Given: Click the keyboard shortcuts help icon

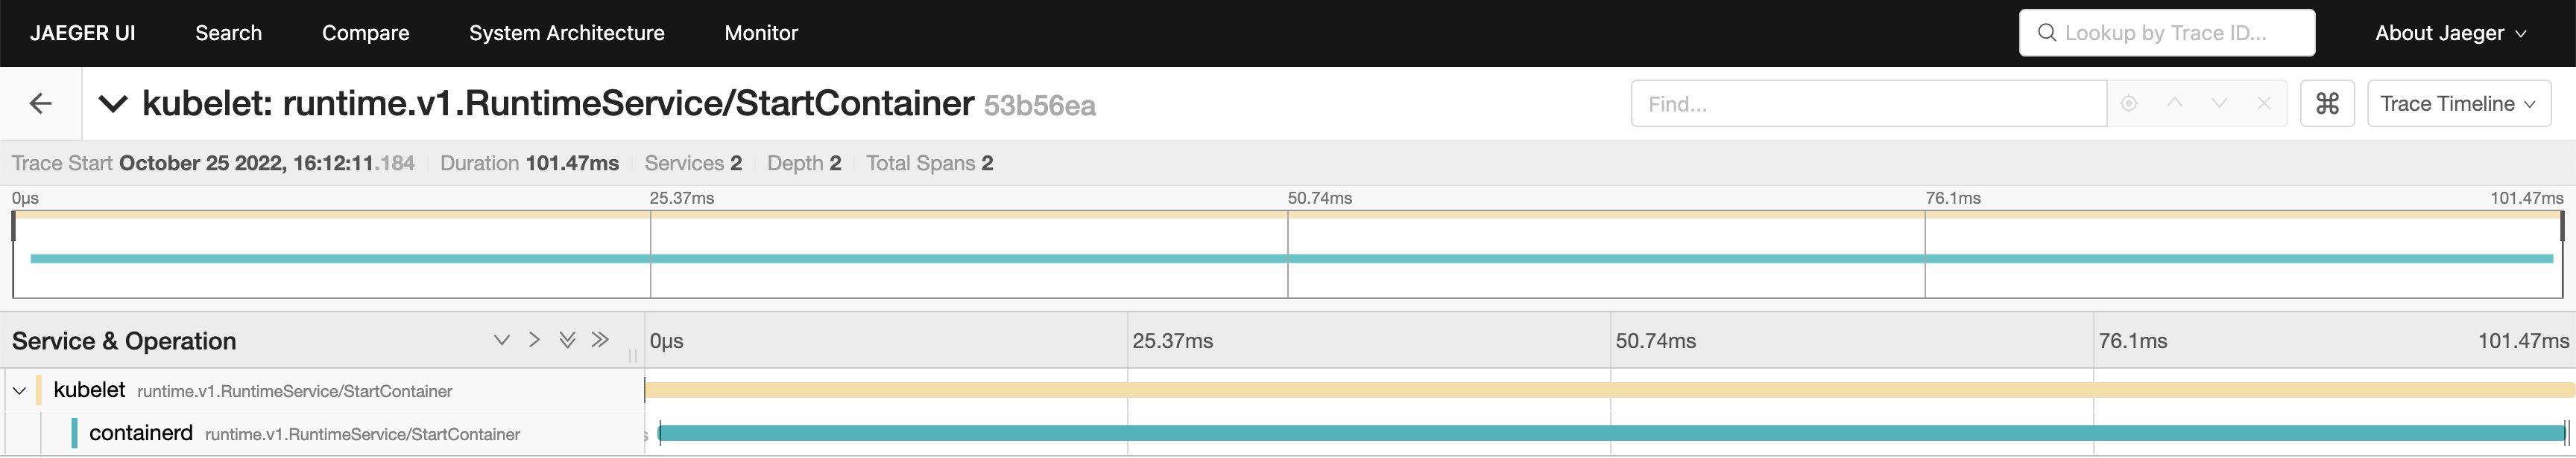Looking at the screenshot, I should [x=2327, y=103].
